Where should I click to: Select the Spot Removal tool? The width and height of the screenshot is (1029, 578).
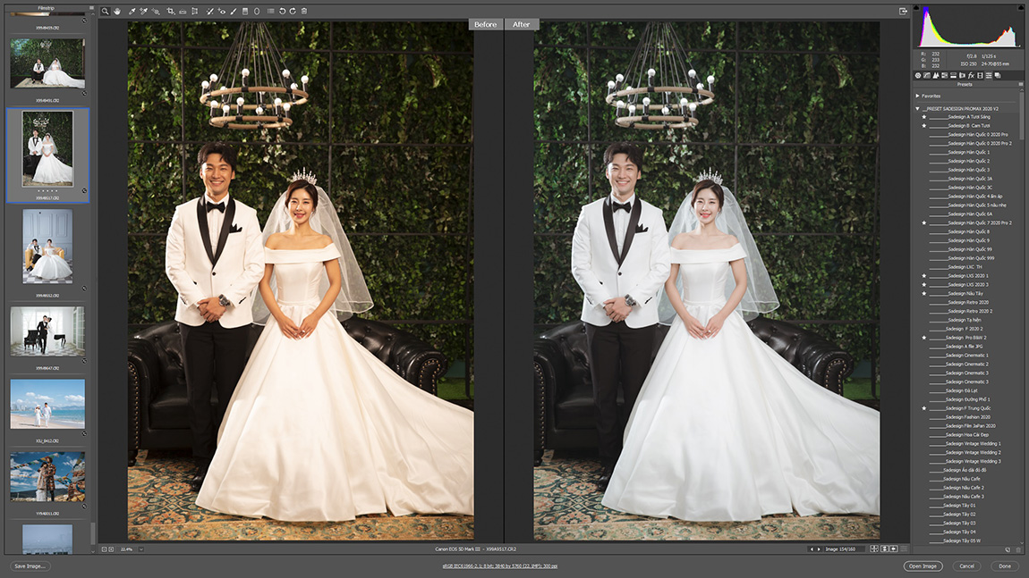click(209, 11)
